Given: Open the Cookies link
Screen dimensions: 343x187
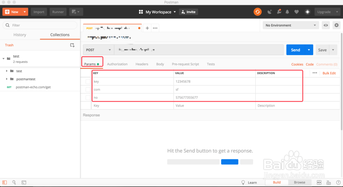Looking at the screenshot, I should (297, 64).
